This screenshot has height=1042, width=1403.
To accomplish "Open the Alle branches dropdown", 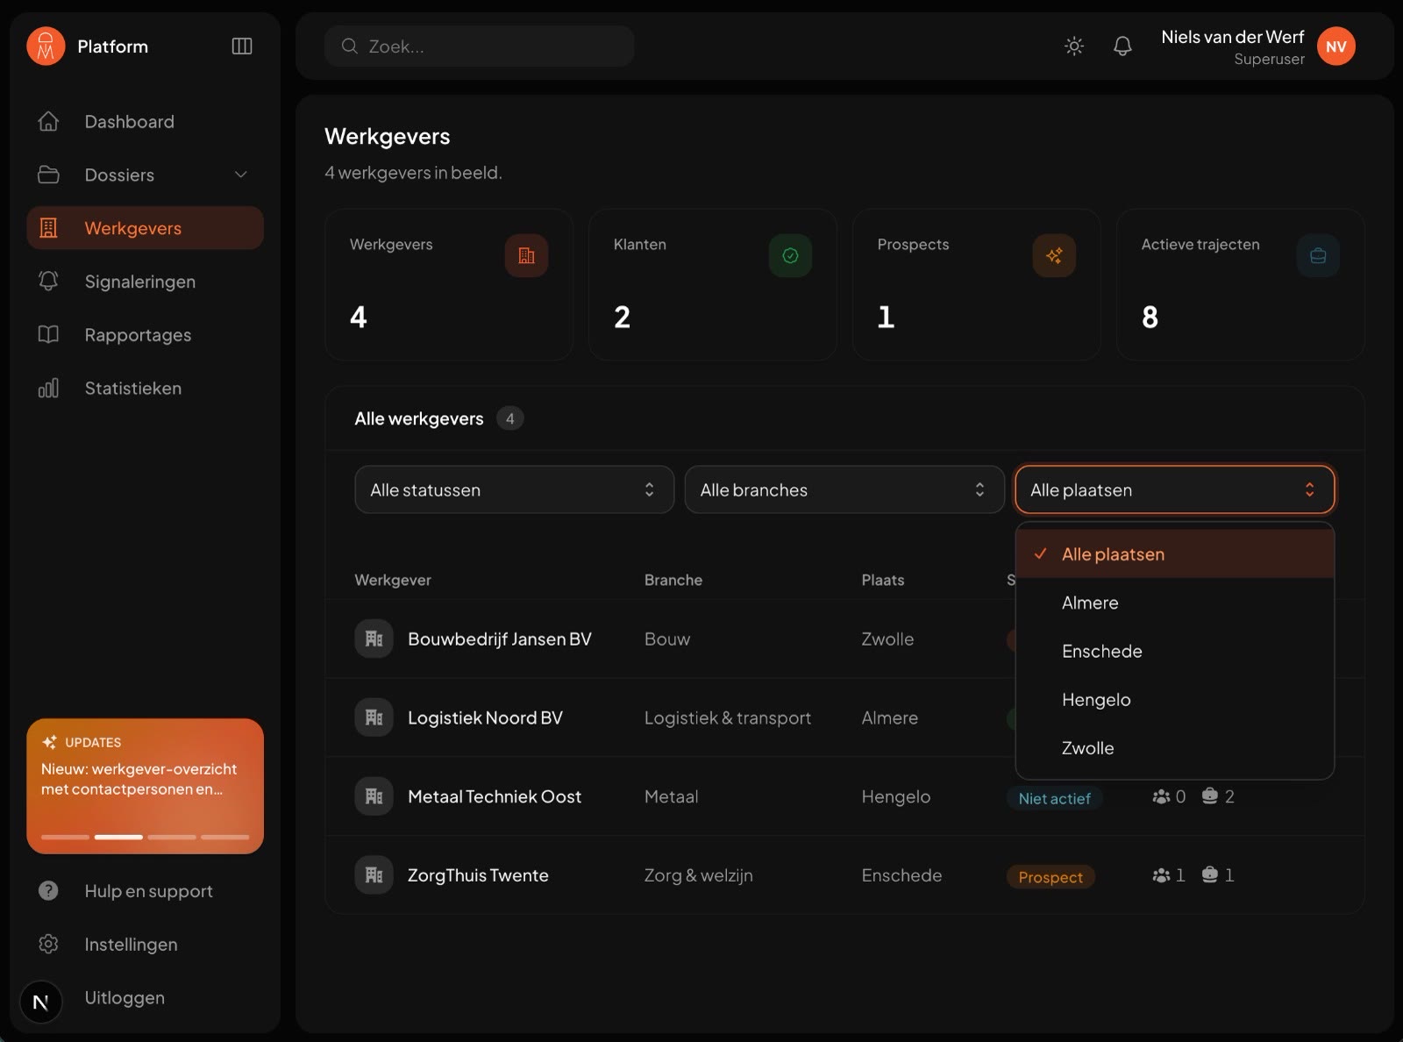I will point(844,489).
